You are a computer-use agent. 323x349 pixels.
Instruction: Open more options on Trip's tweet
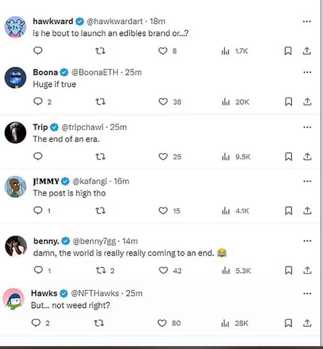(307, 127)
